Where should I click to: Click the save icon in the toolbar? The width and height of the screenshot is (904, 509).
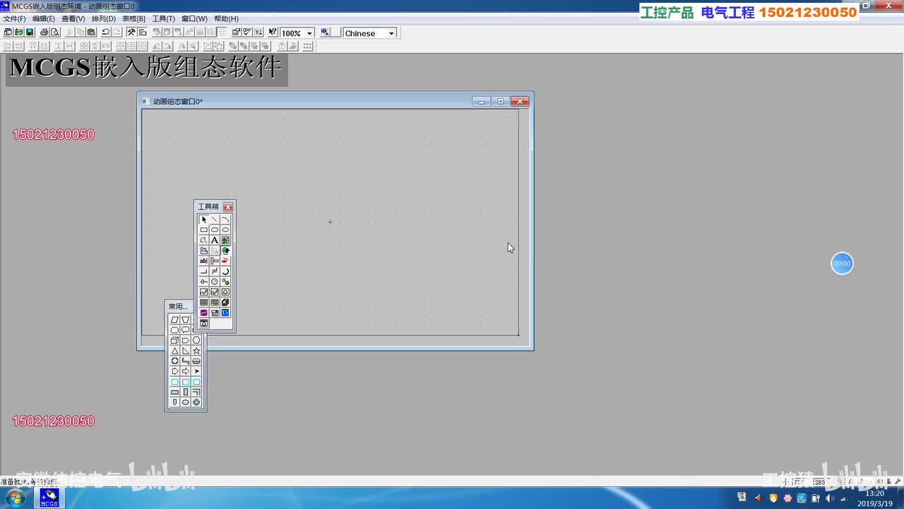[30, 33]
